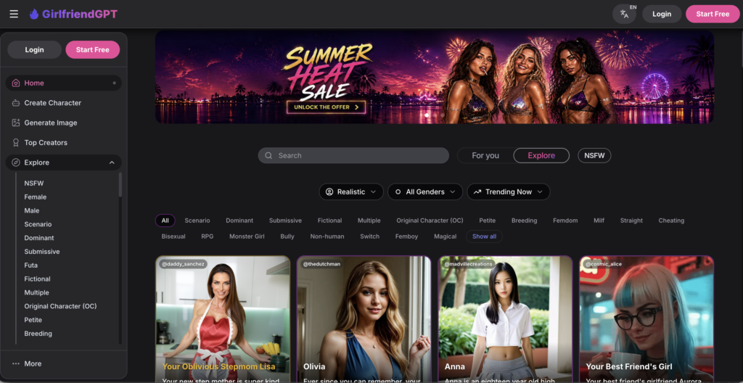
Task: Select the Switch tag filter chip
Action: pos(369,236)
